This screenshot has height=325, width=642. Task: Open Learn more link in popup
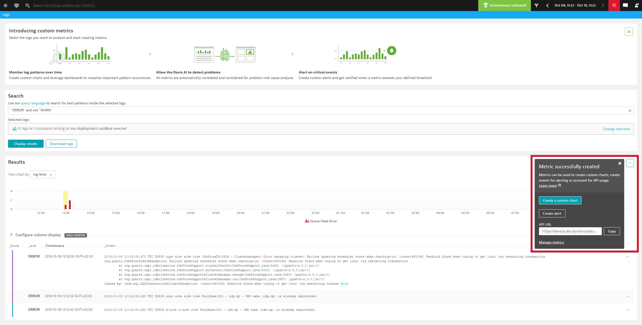click(x=548, y=186)
